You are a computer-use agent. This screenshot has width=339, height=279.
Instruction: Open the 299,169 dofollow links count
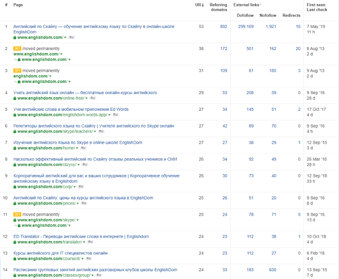coord(246,27)
